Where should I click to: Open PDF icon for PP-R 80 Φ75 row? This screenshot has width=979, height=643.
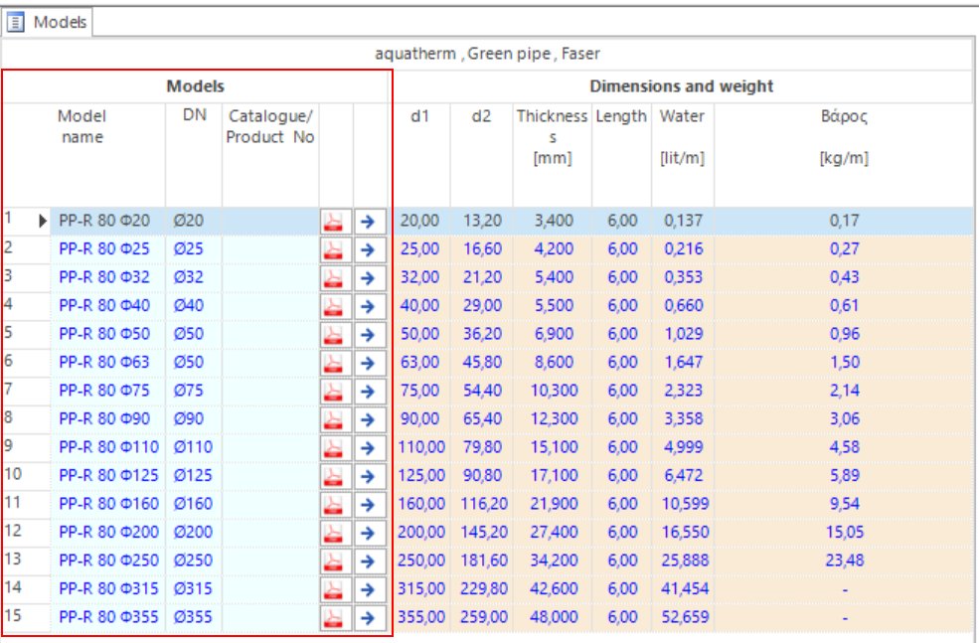click(335, 391)
